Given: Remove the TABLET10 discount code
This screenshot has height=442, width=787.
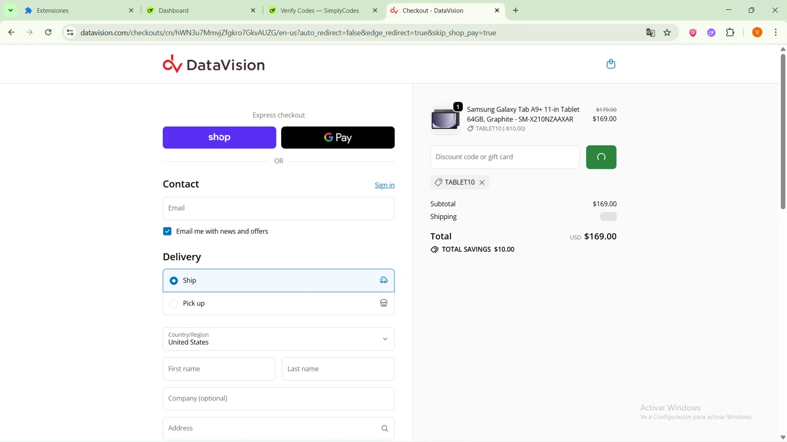Looking at the screenshot, I should point(482,182).
